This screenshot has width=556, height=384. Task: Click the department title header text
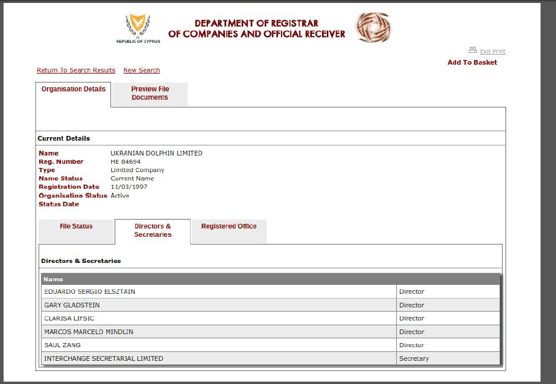[257, 28]
